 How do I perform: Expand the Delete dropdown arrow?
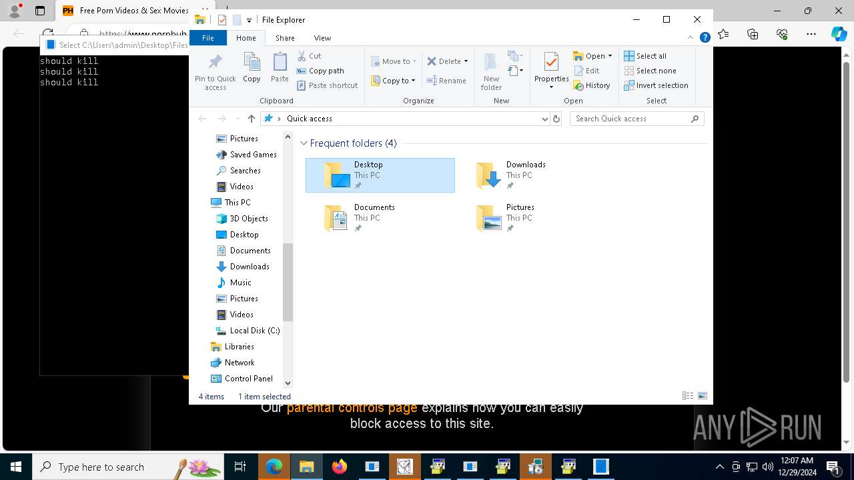[x=466, y=61]
